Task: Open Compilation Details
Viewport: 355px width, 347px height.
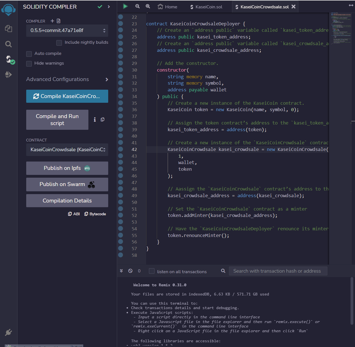Action: click(x=67, y=201)
